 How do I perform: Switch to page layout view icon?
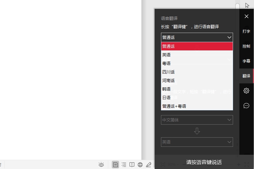coord(116,165)
